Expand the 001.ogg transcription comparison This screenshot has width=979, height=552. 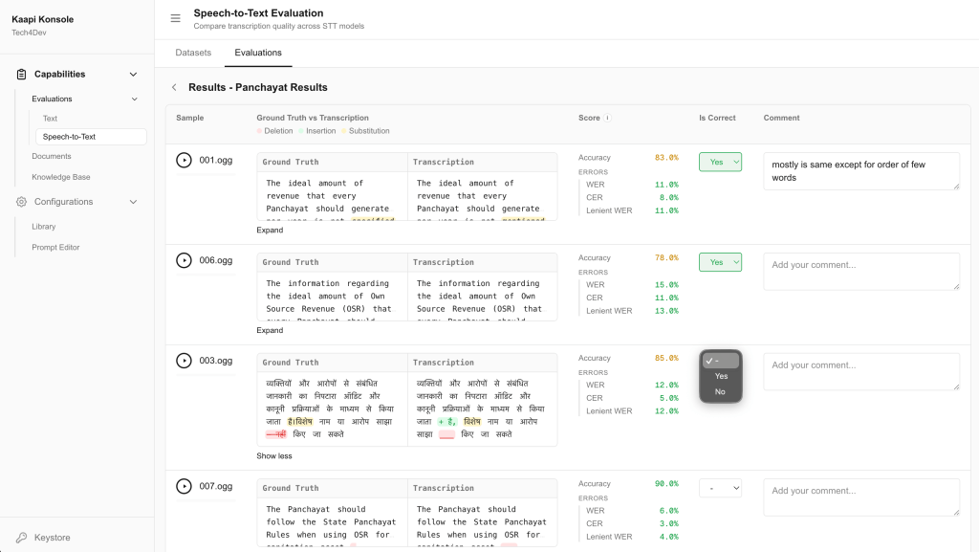coord(270,231)
